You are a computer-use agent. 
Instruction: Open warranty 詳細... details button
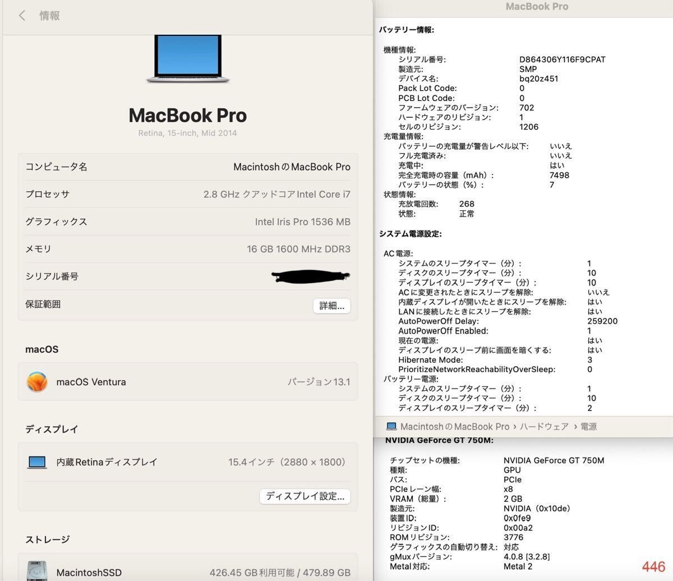(x=332, y=306)
